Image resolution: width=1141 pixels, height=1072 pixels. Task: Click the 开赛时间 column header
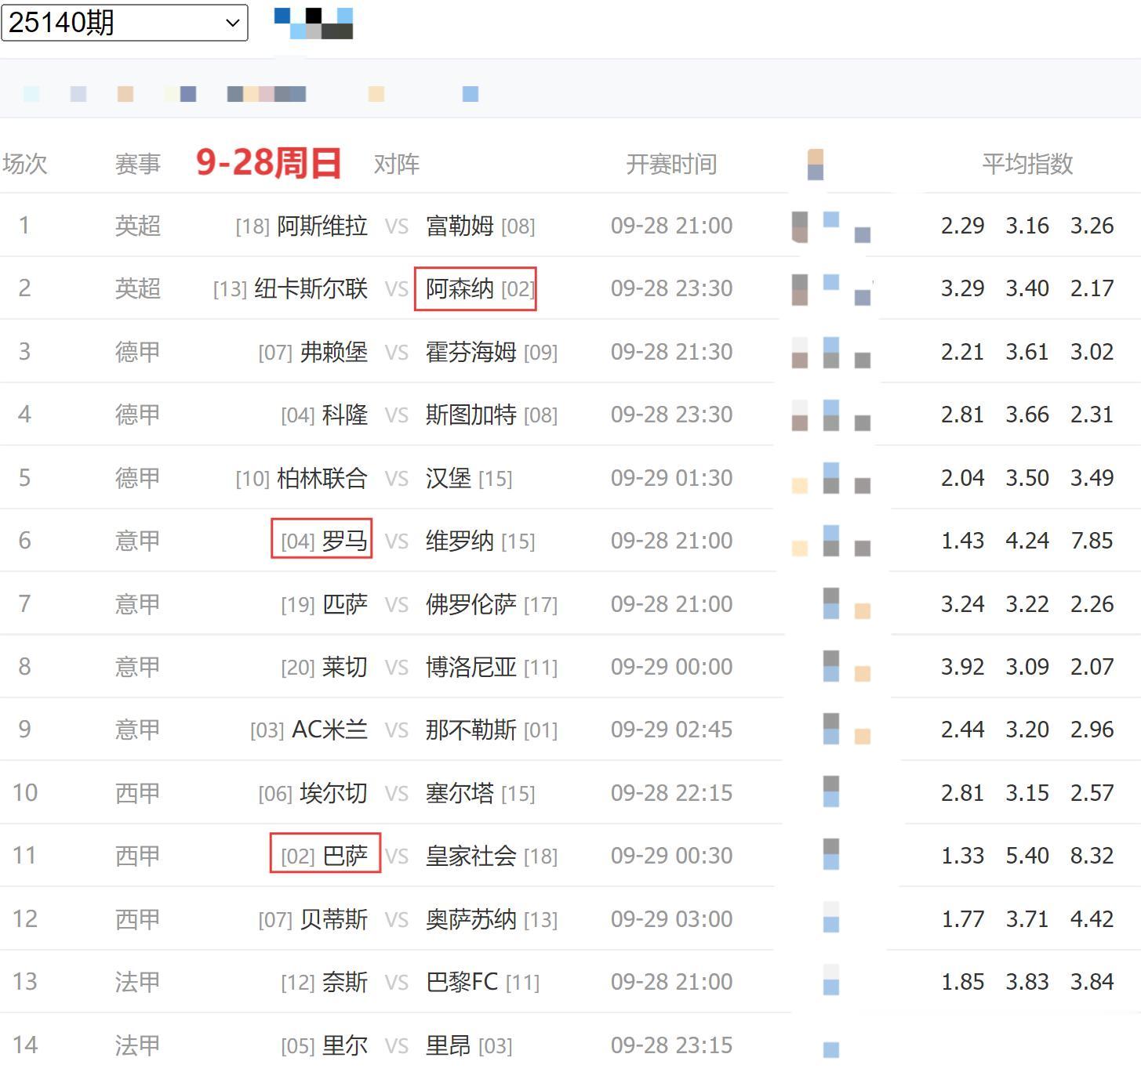[671, 164]
